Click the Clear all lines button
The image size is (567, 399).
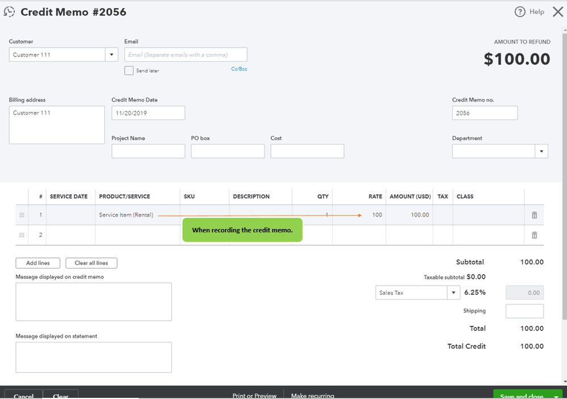(x=91, y=263)
